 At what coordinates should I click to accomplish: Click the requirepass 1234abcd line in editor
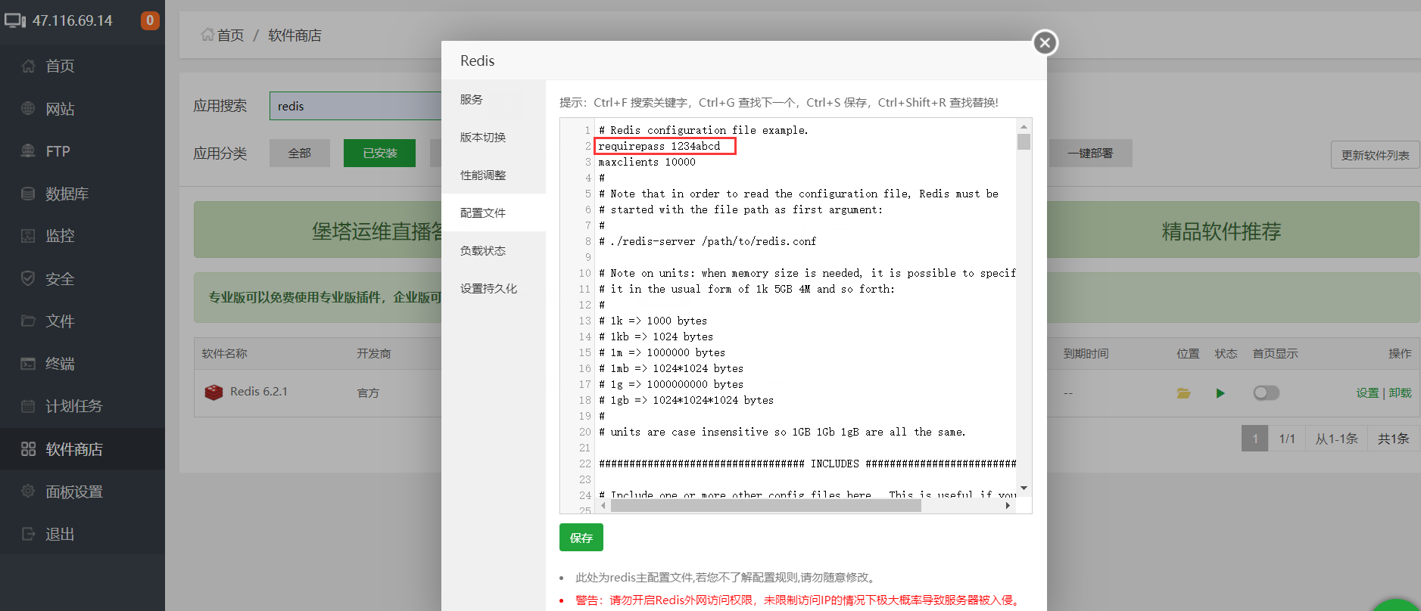click(x=659, y=146)
